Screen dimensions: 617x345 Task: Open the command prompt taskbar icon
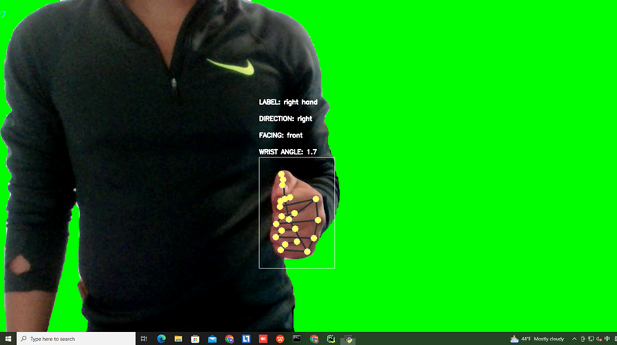click(297, 339)
